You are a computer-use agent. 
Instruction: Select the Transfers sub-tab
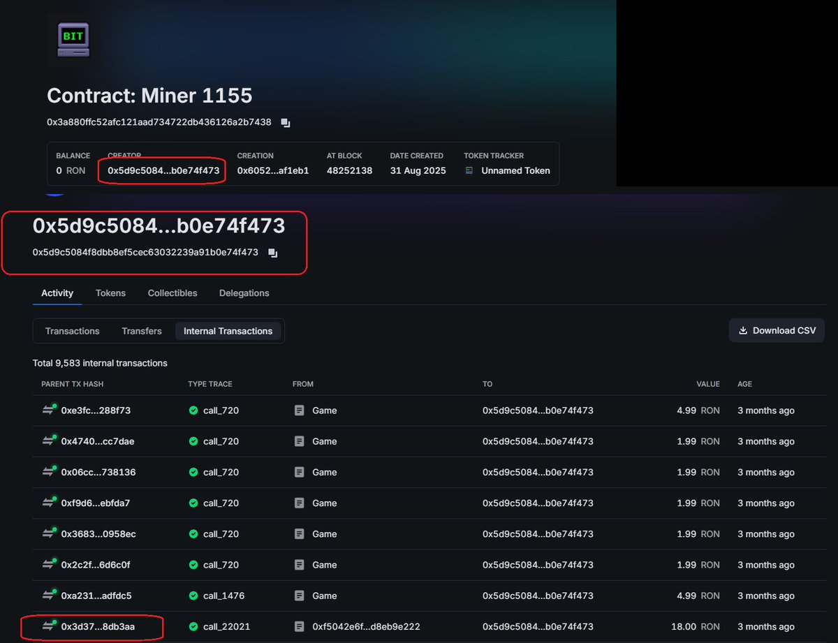tap(142, 331)
